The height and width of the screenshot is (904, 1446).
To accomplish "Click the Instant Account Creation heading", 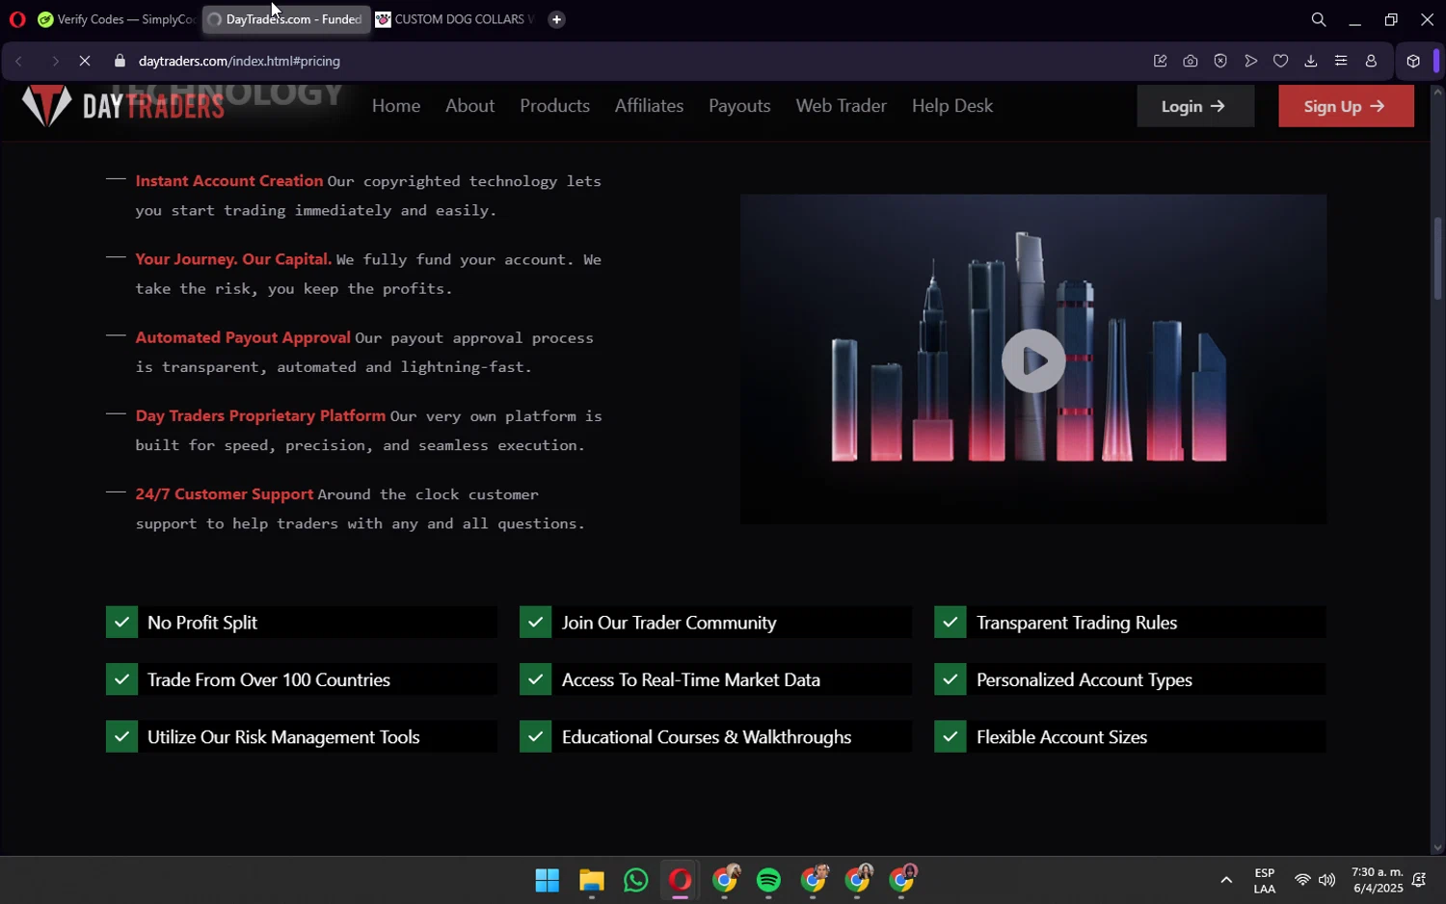I will tap(229, 181).
